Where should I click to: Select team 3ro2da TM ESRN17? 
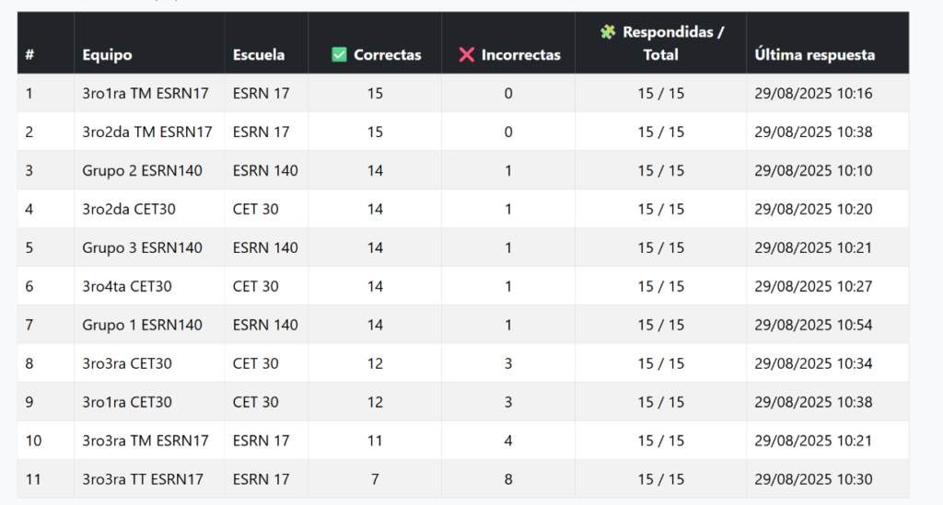tap(147, 132)
